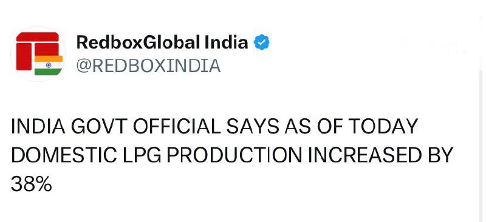Click the Indian flag in the avatar

tap(49, 66)
